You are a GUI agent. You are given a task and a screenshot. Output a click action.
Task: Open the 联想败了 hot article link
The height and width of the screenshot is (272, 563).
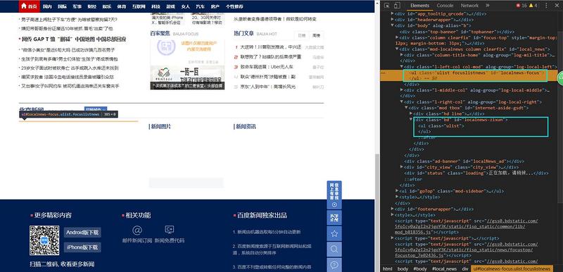pyautogui.click(x=270, y=57)
